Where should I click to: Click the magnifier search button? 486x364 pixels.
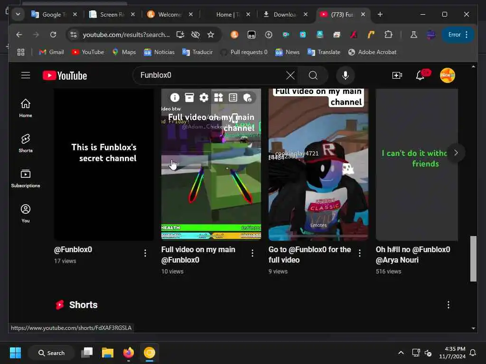point(313,75)
